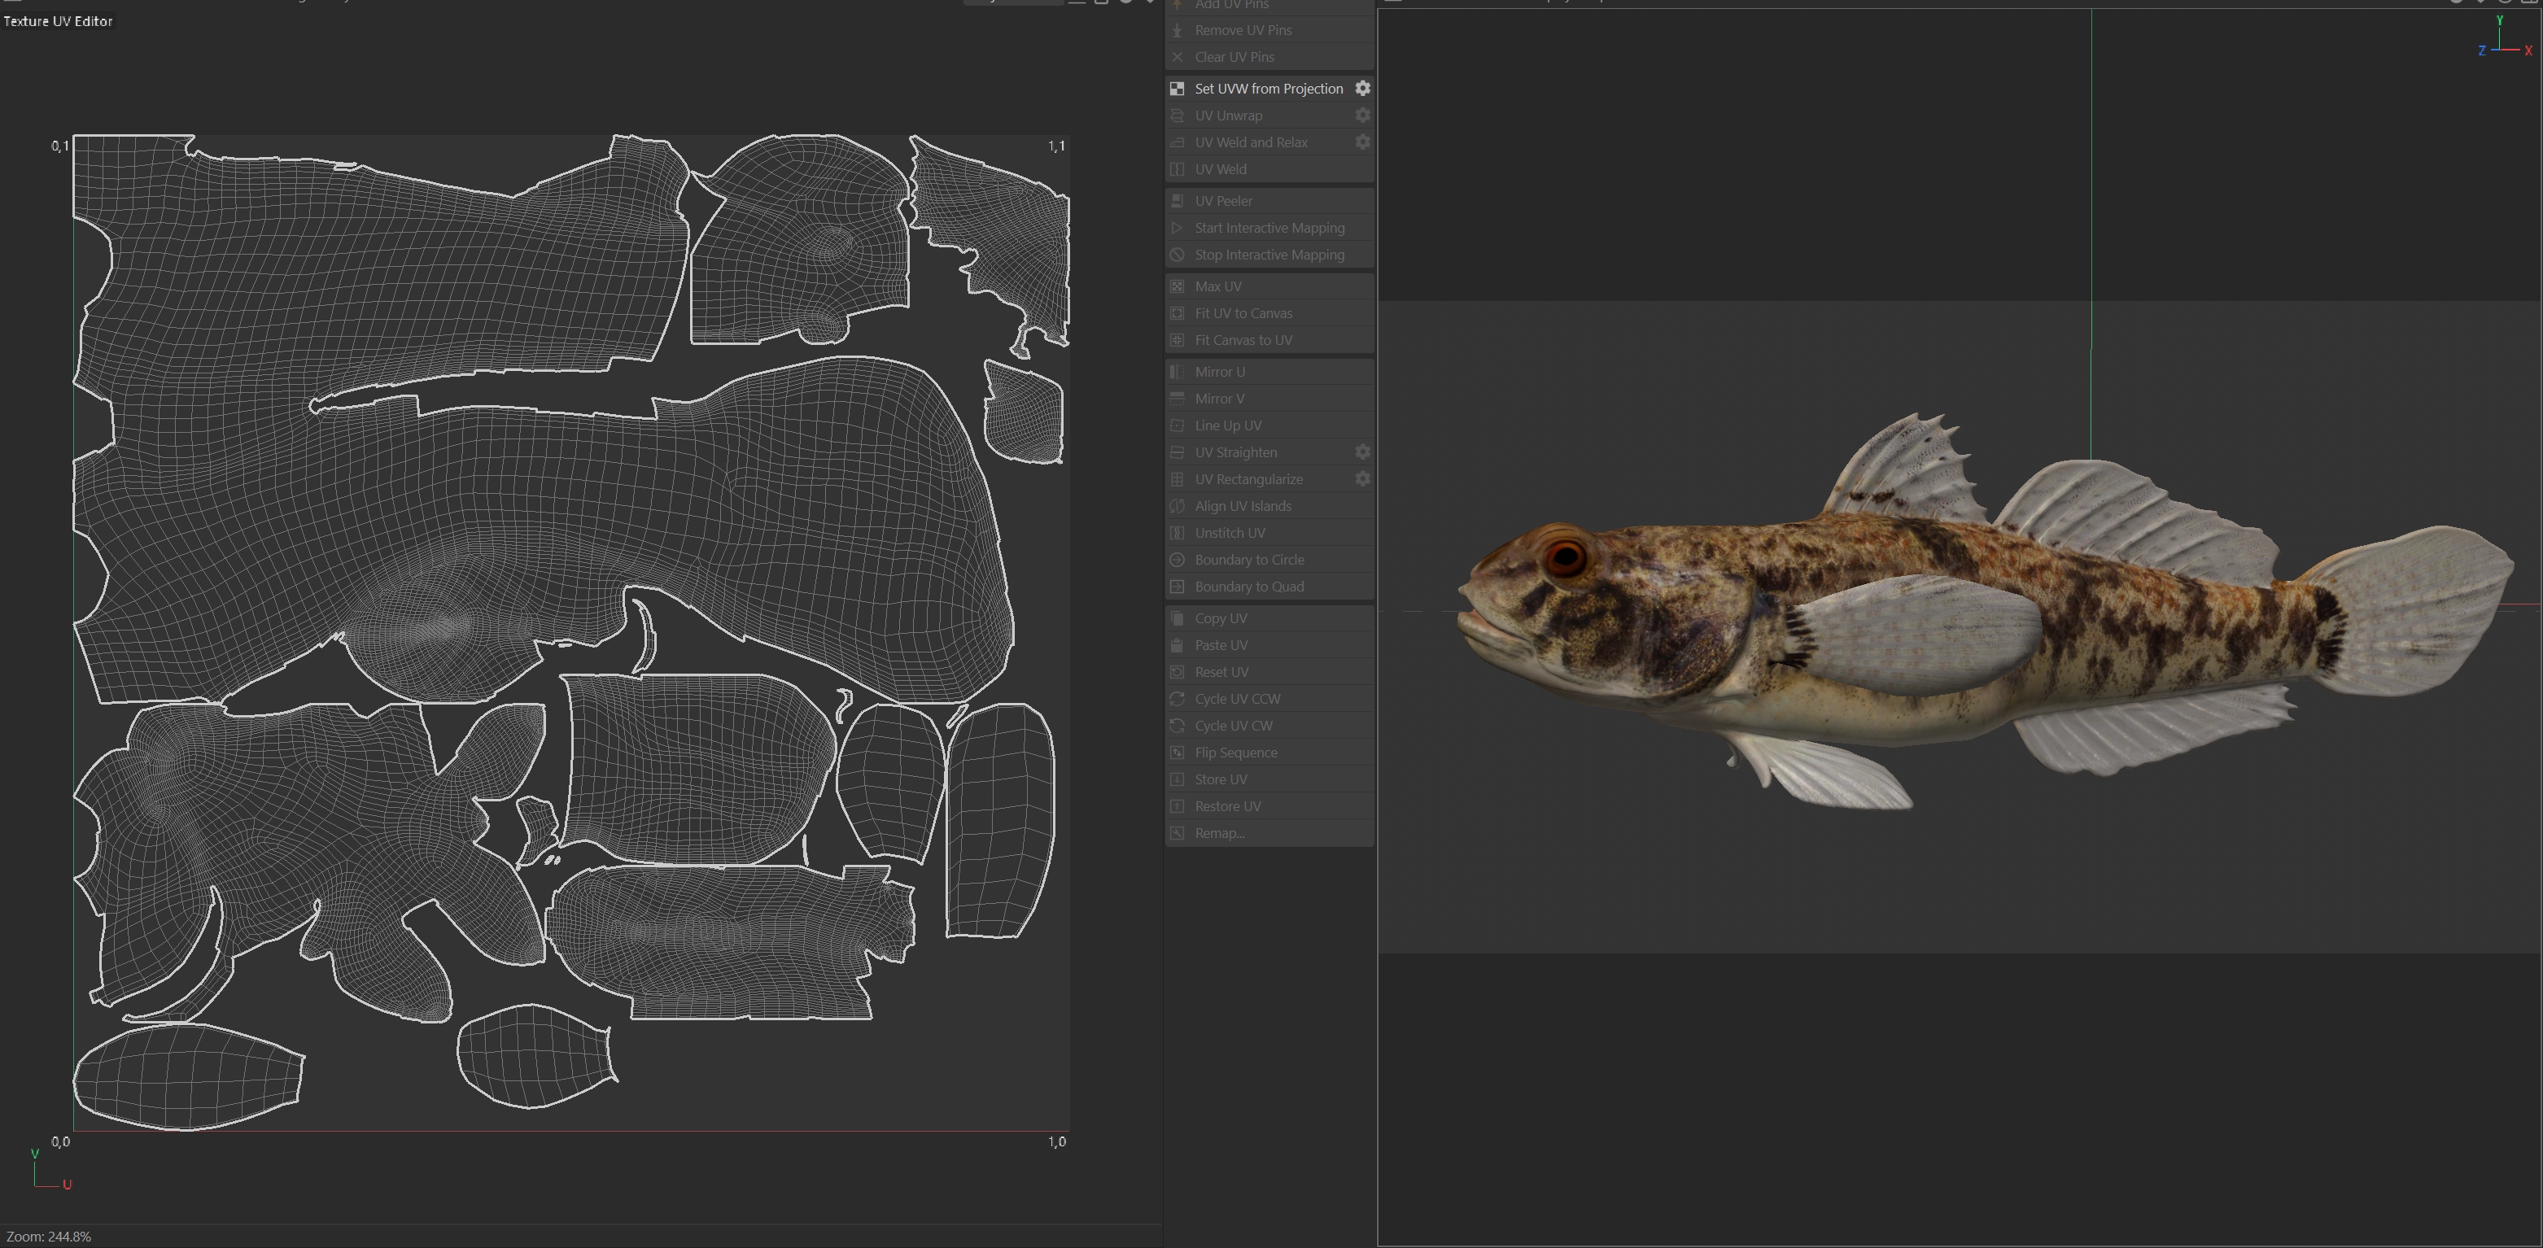Choose Fit UV to Canvas
This screenshot has height=1248, width=2543.
1243,314
